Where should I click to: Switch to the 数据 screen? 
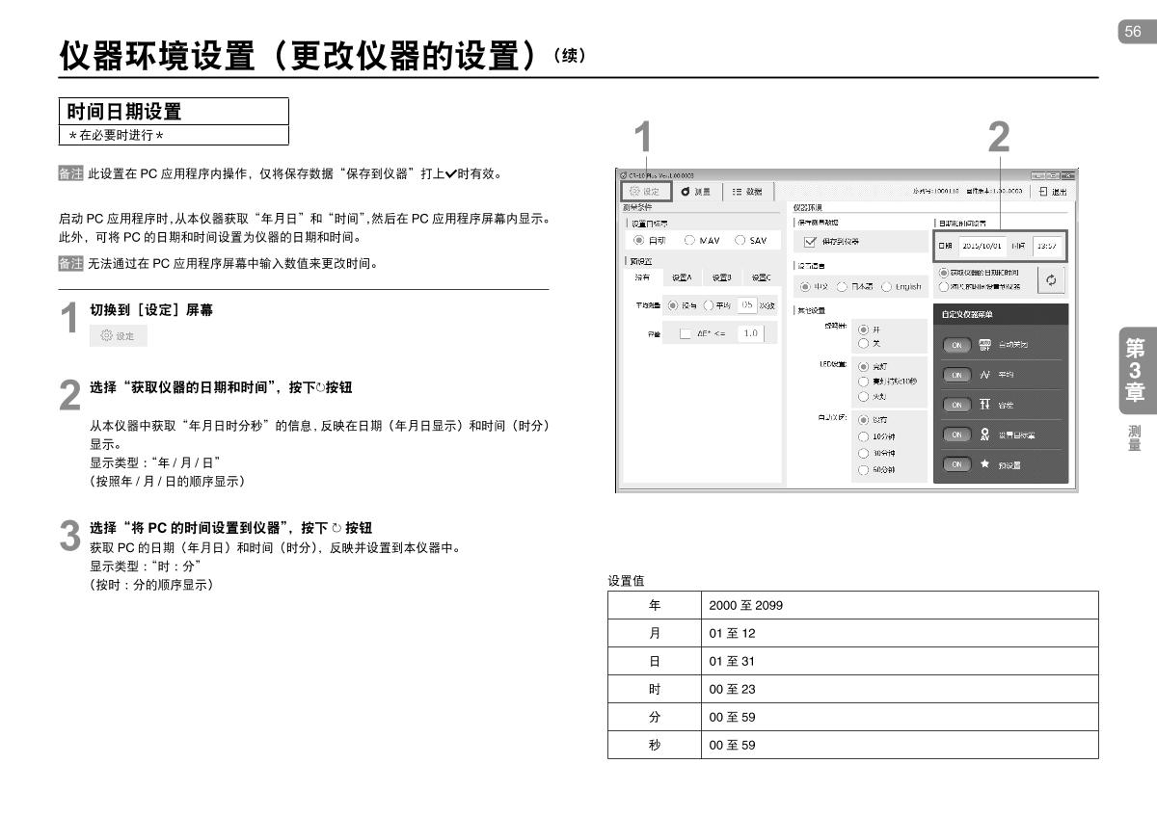[x=750, y=192]
